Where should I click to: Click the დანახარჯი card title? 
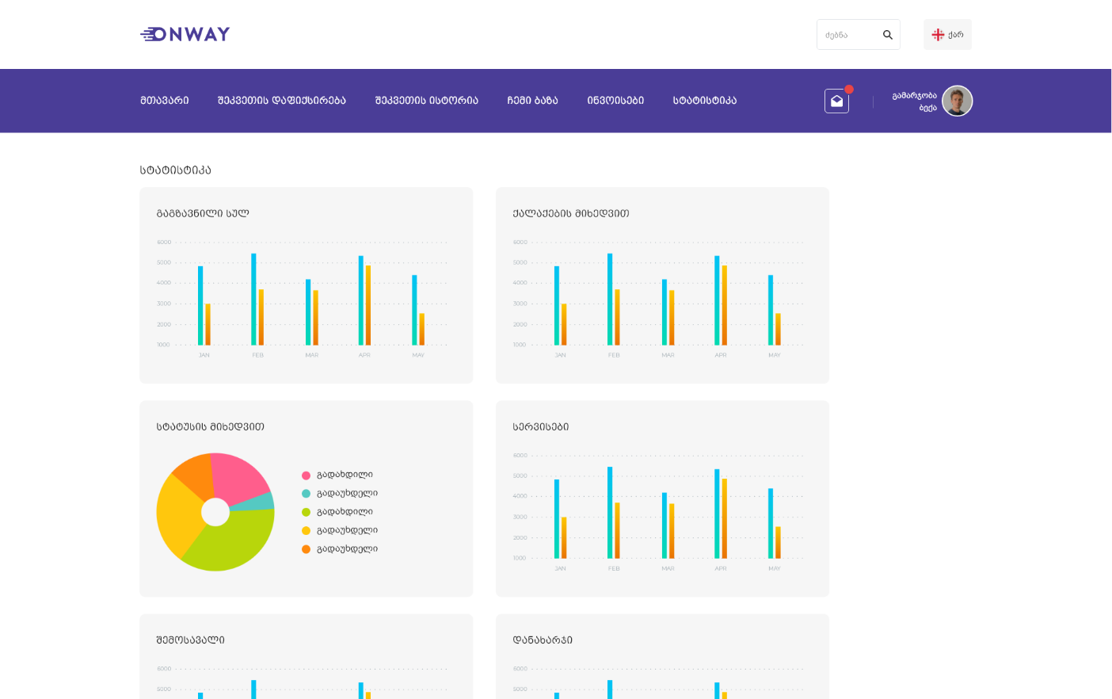tap(543, 640)
